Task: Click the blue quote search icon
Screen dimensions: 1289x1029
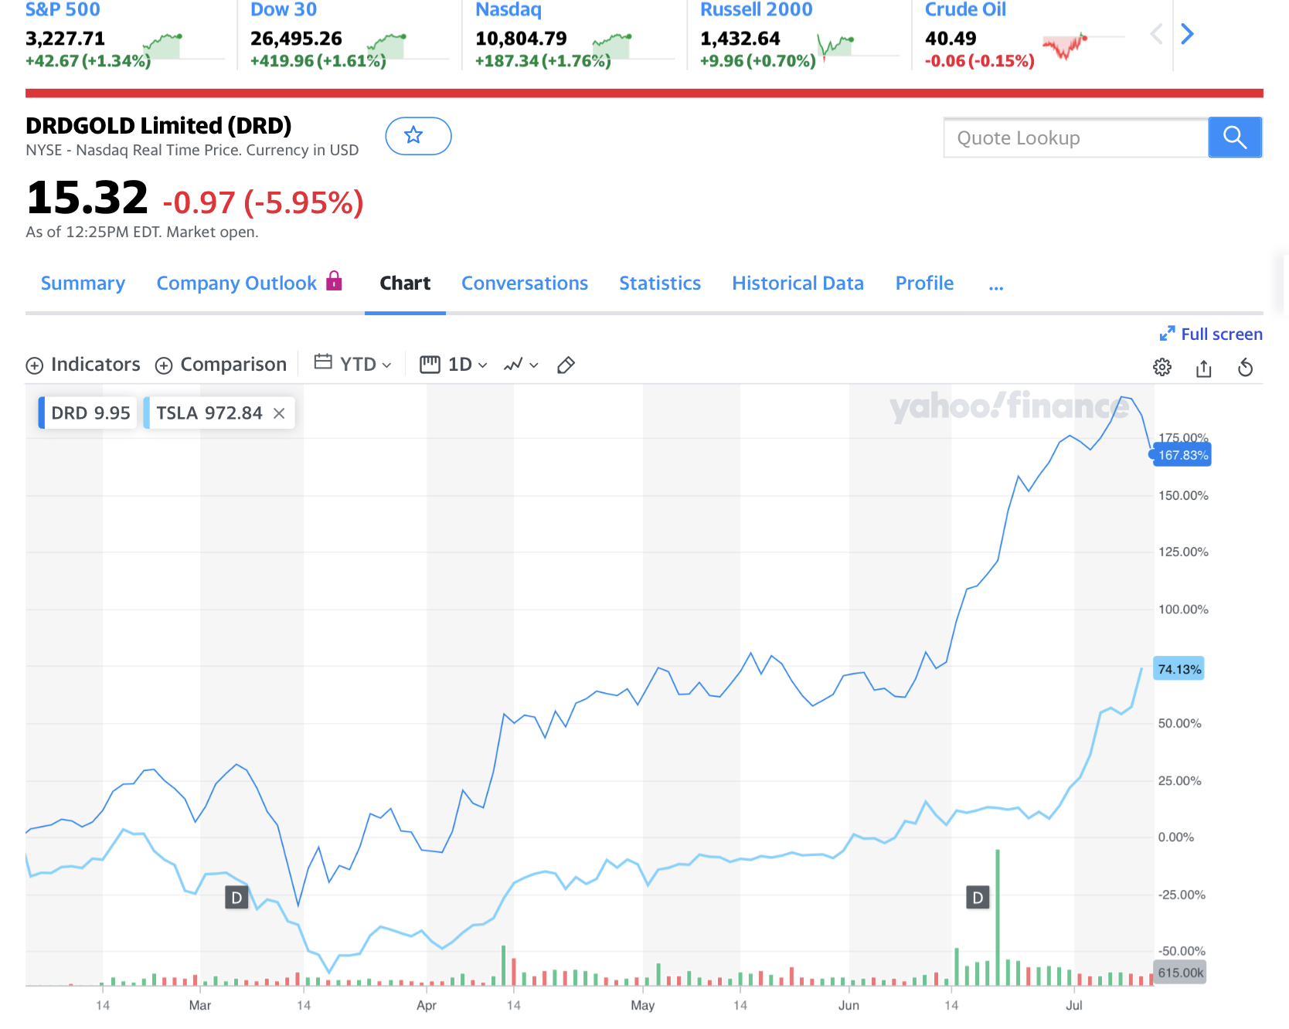Action: click(x=1234, y=138)
